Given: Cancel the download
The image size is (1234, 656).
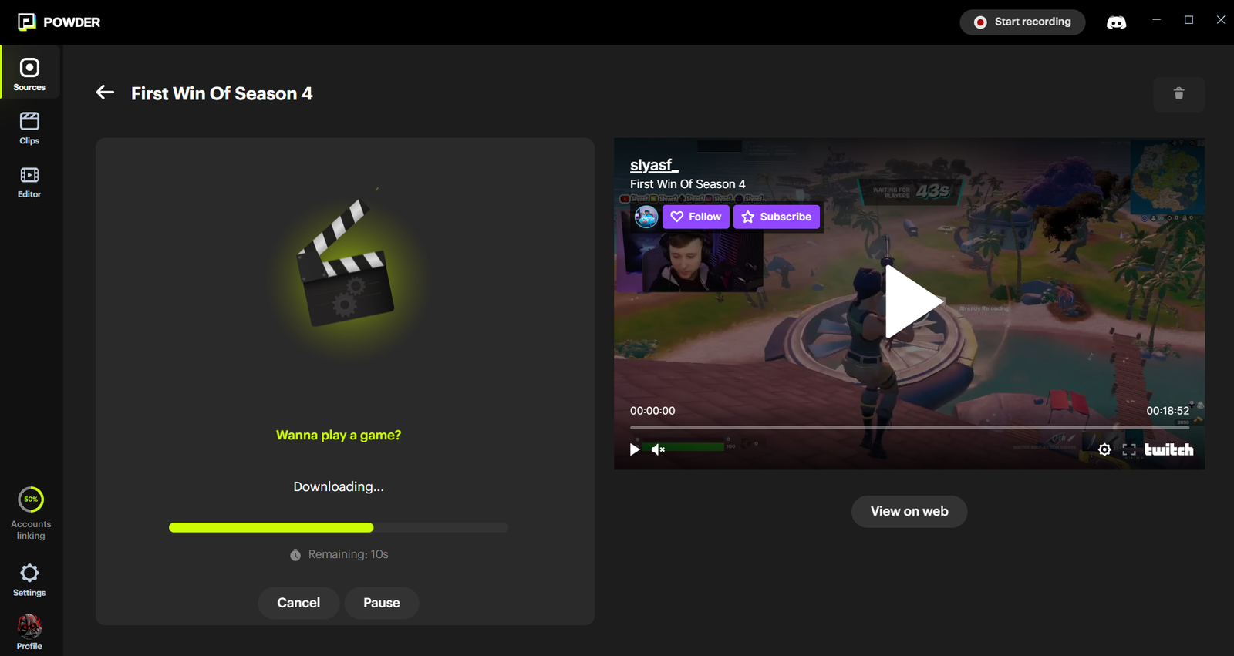Looking at the screenshot, I should [x=298, y=603].
